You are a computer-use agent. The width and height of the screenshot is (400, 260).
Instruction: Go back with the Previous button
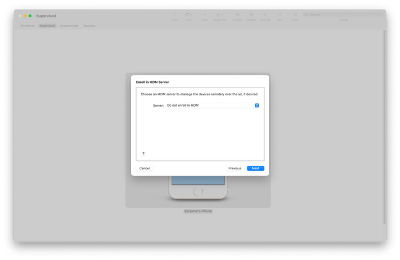(235, 168)
